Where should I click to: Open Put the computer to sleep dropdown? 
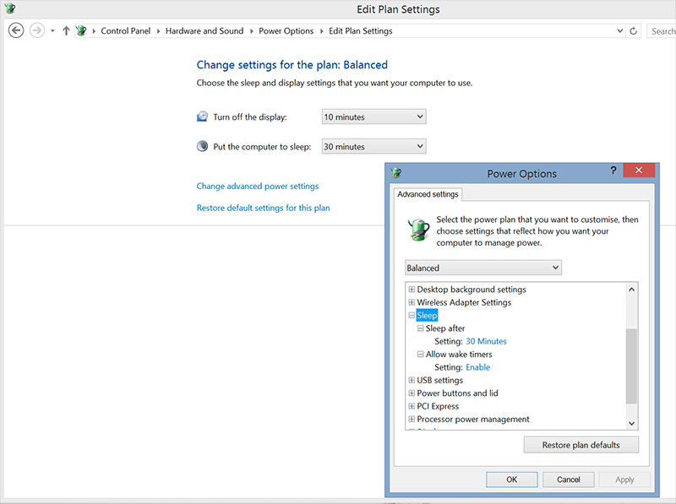[x=373, y=146]
